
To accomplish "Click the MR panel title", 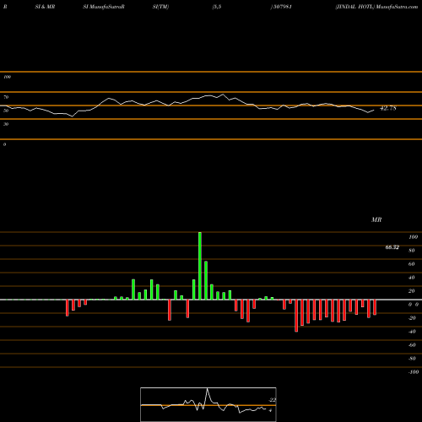I will (x=376, y=219).
